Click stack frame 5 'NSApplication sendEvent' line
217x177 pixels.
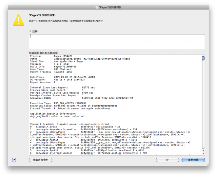pyautogui.click(x=87, y=151)
